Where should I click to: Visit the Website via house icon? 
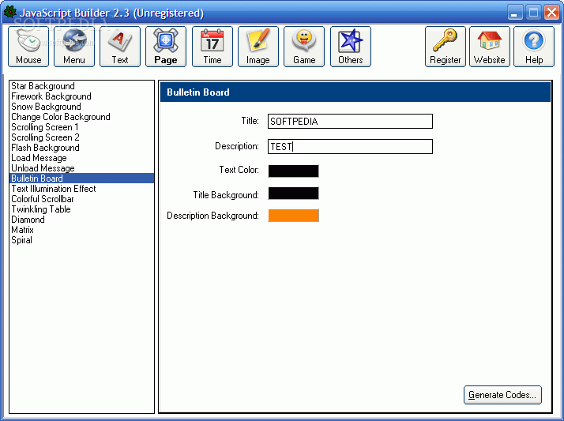point(490,47)
